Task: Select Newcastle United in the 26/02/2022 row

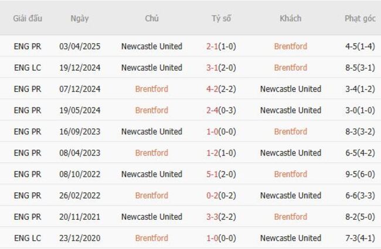Action: 290,196
